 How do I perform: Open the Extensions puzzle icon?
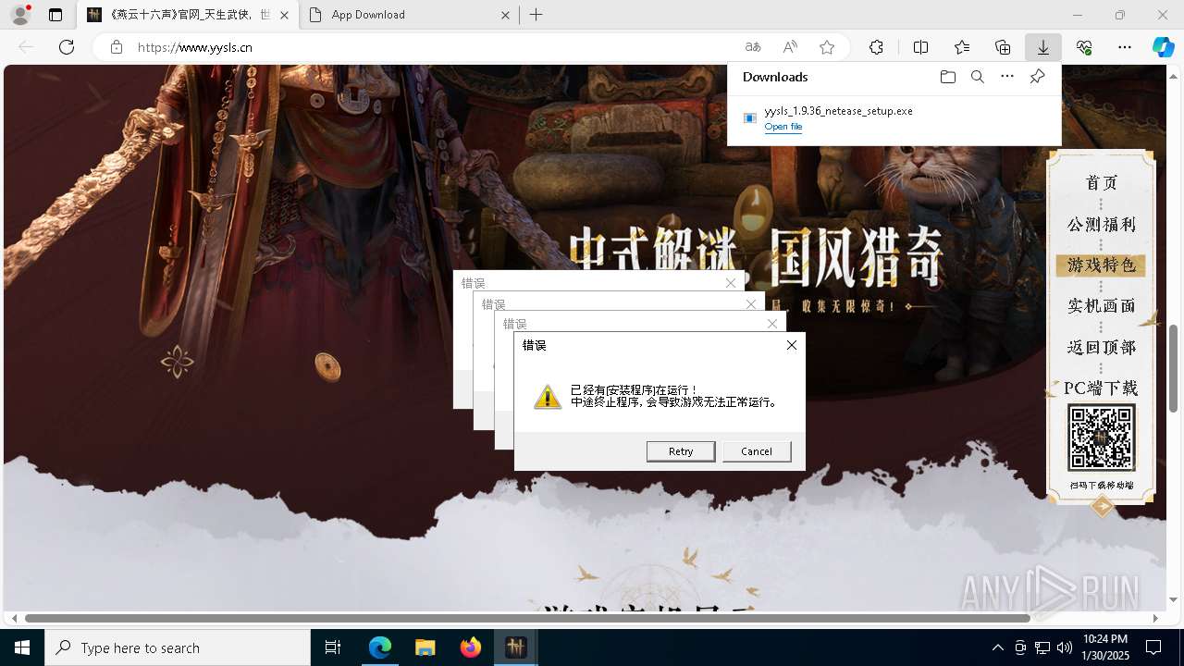click(876, 47)
